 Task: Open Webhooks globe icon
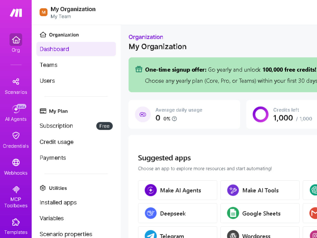[x=16, y=162]
